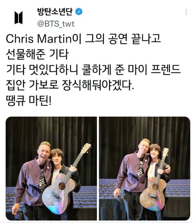Click the blue verified badge
The width and height of the screenshot is (193, 223).
click(79, 12)
